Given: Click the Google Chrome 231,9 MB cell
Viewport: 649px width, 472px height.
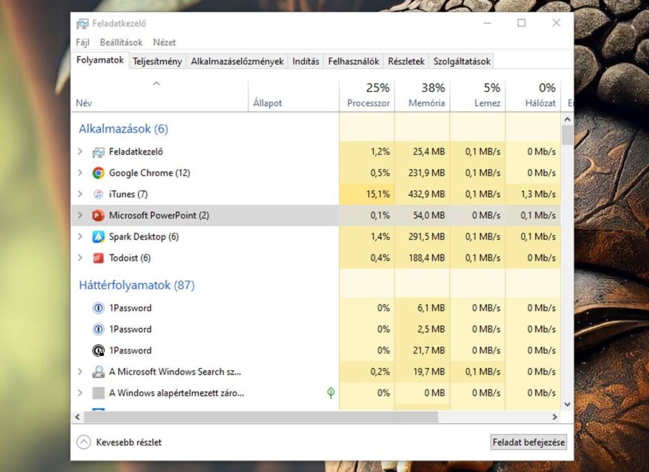Looking at the screenshot, I should 422,173.
